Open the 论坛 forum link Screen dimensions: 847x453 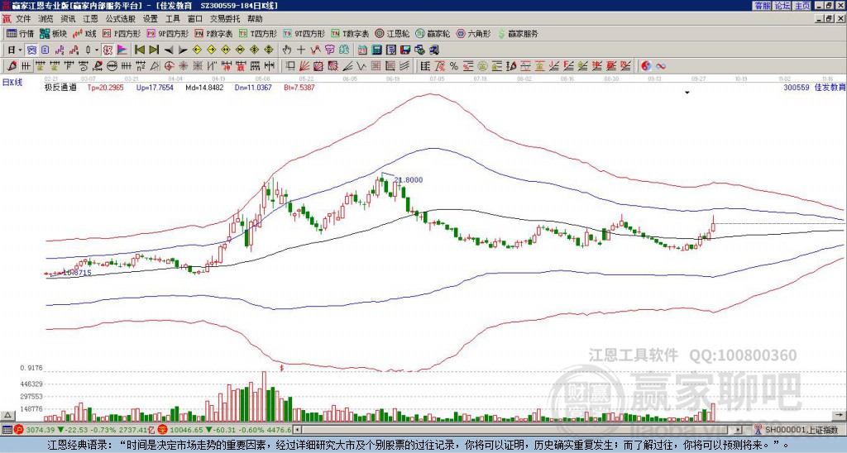point(782,6)
